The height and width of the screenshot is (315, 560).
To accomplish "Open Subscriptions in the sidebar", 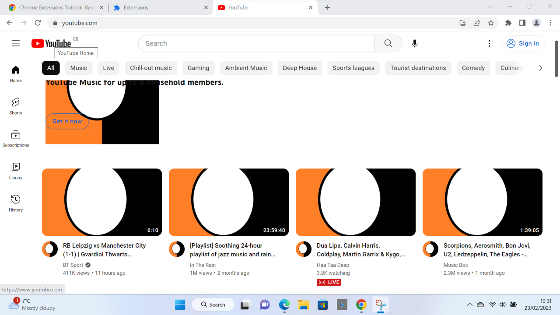I will (x=16, y=139).
